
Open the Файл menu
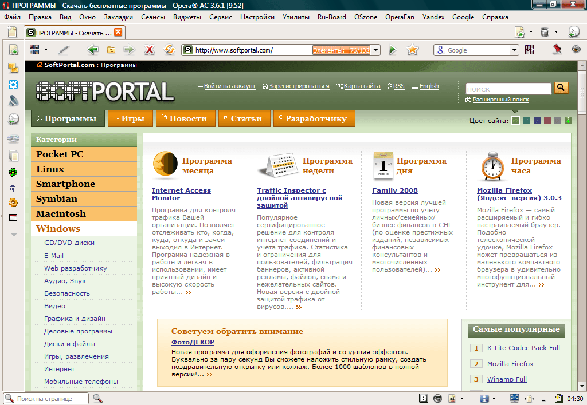[x=12, y=17]
